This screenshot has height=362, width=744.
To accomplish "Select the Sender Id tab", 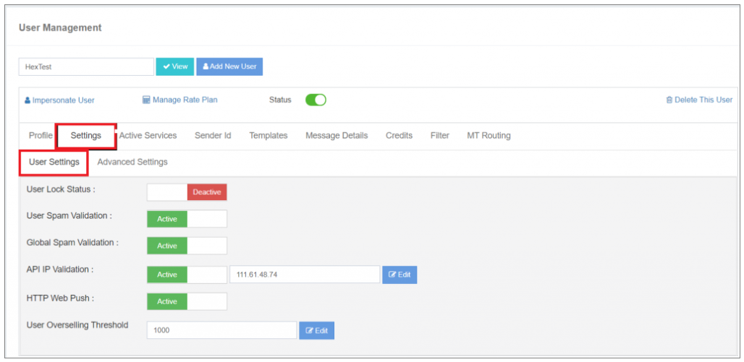I will point(213,135).
